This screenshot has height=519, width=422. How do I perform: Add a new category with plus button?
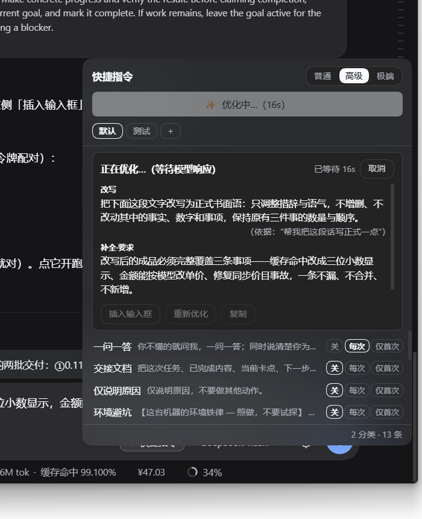click(x=171, y=131)
